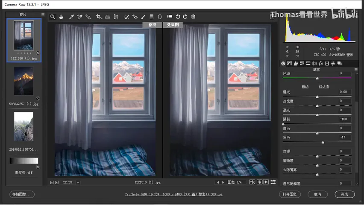Screen dimensions: 364x205
Task: Click the 高光 value input field
Action: [x=345, y=110]
